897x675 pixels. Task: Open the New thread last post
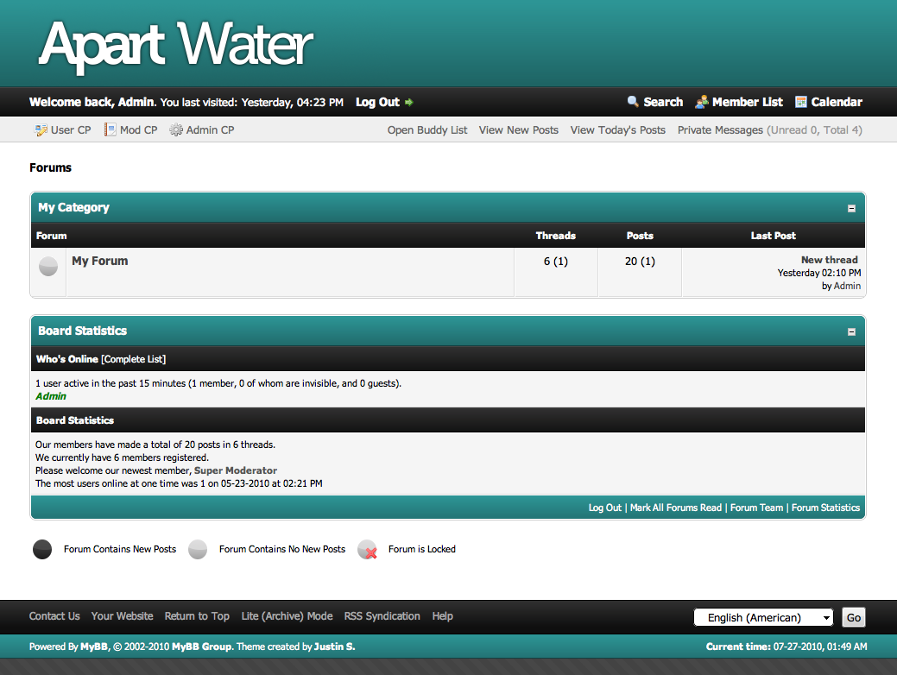[x=829, y=260]
